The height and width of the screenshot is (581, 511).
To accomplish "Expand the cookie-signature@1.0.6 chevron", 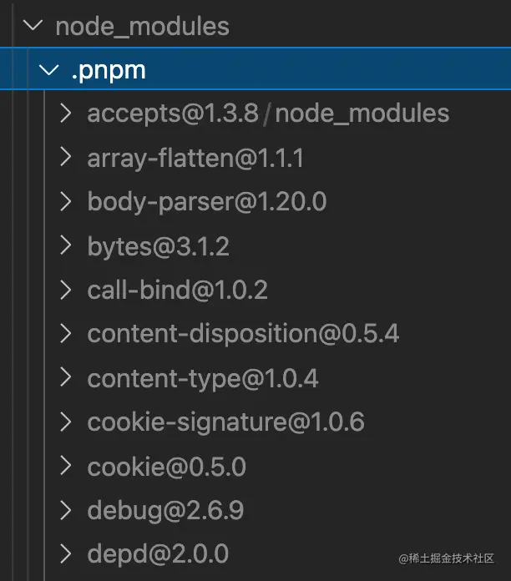I will click(66, 422).
